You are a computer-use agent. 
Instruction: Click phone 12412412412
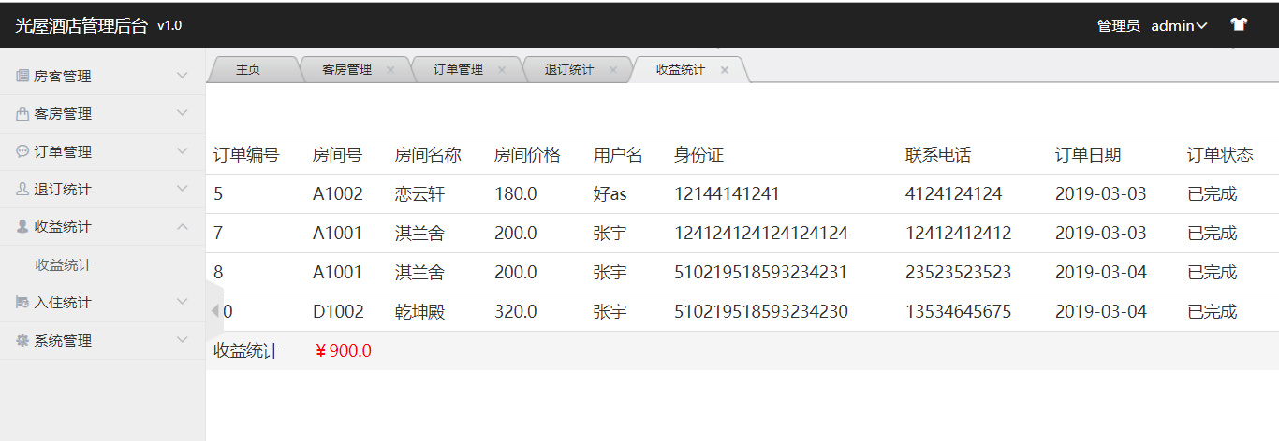click(958, 234)
